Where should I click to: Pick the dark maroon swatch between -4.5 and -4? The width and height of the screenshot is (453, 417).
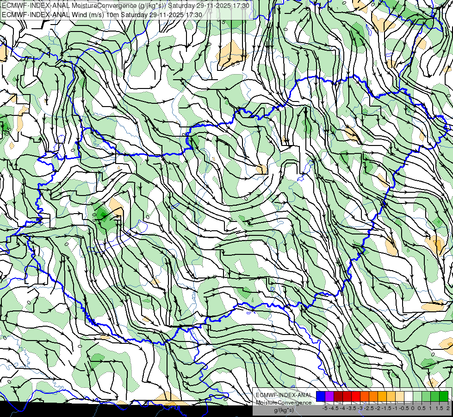[338, 396]
